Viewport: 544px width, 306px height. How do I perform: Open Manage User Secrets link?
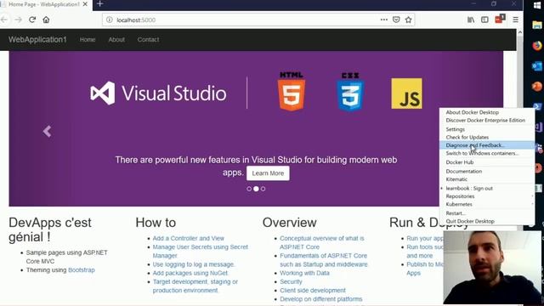point(201,252)
